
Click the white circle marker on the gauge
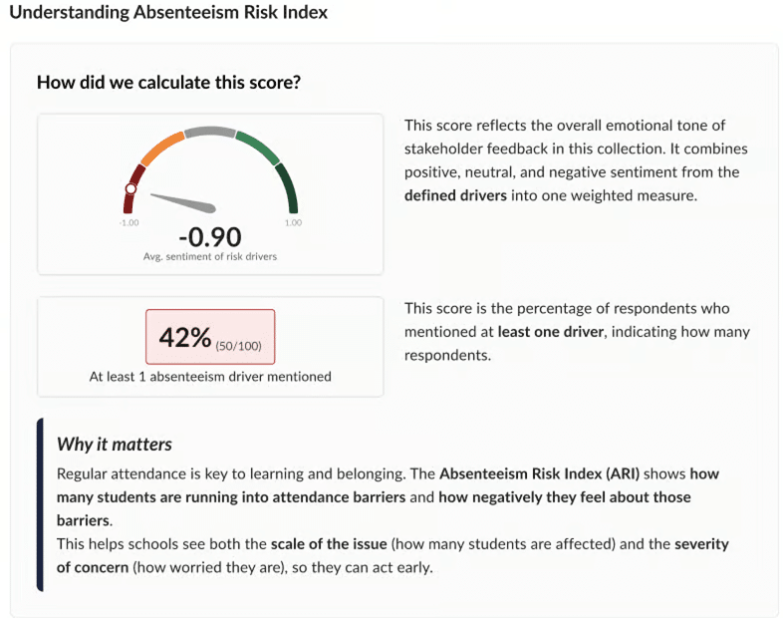(130, 188)
